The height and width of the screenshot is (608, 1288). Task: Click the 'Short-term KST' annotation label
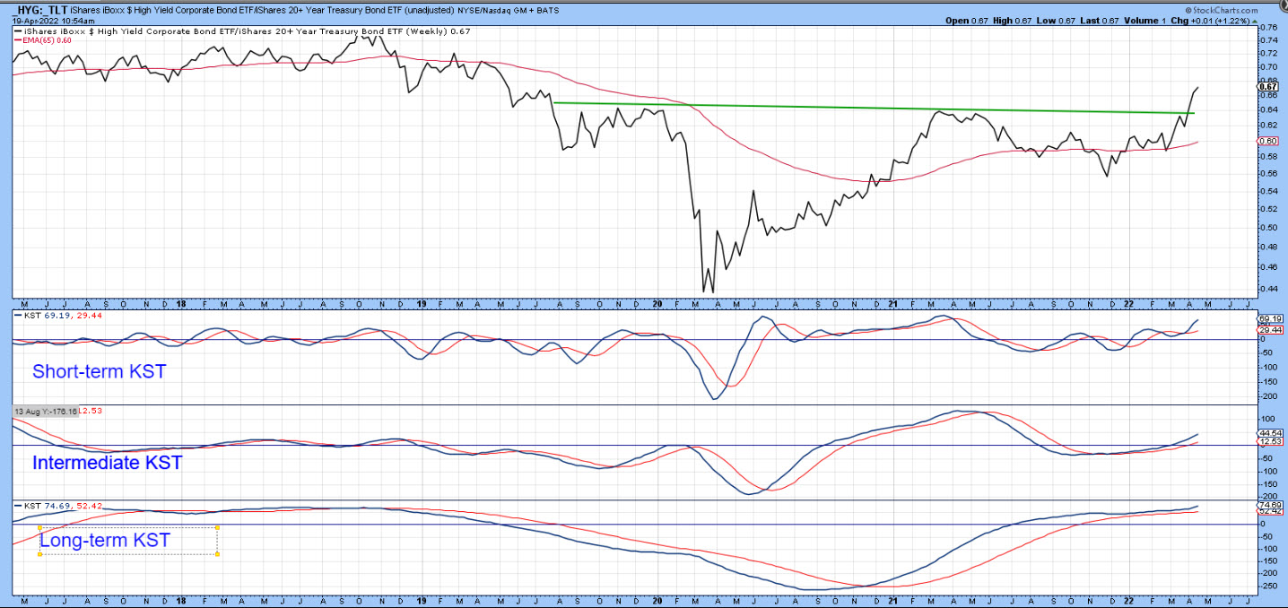click(x=99, y=371)
